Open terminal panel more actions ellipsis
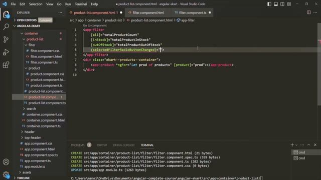Screen dimensions: 321x180 [x=302, y=145]
